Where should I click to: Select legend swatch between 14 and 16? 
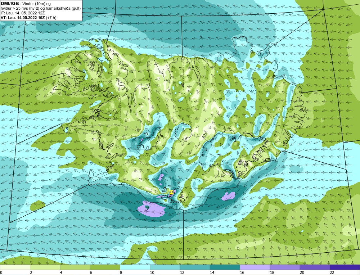point(225,267)
